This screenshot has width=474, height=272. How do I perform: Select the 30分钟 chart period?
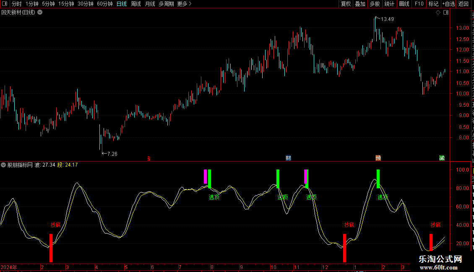click(x=86, y=4)
